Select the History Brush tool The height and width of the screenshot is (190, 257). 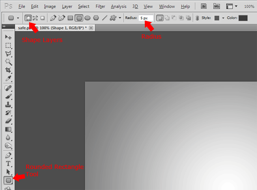coord(8,113)
